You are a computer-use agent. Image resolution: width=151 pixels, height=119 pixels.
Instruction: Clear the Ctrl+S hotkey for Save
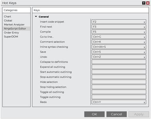pyautogui.click(x=144, y=52)
